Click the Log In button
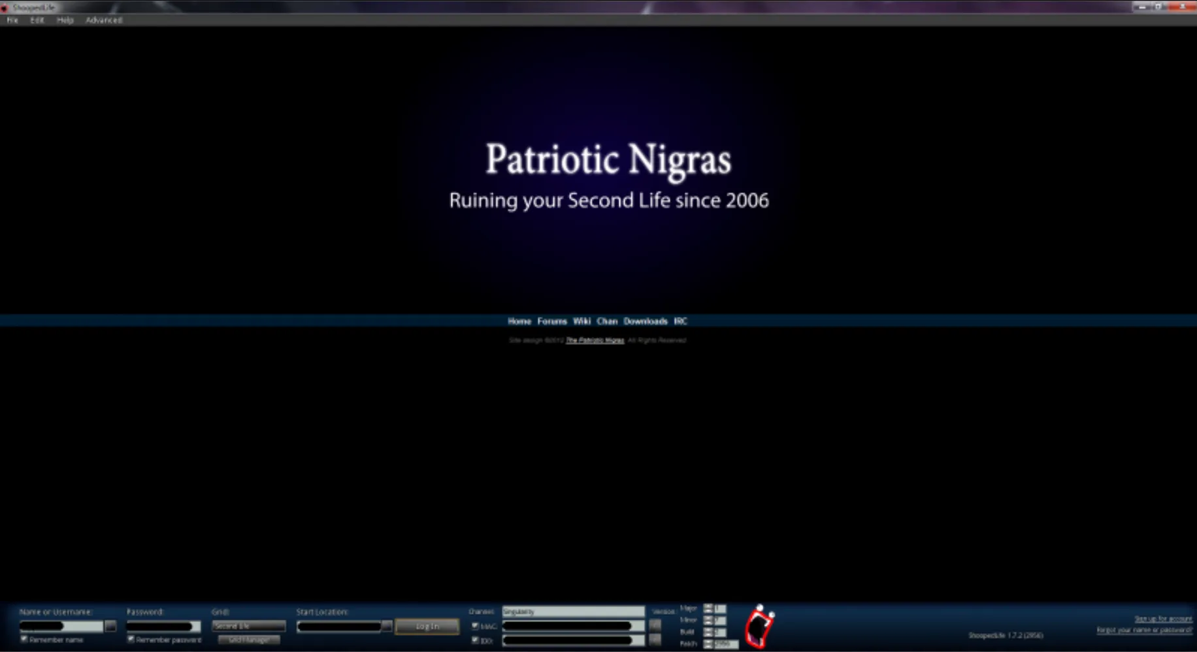Viewport: 1197px width, 652px height. click(427, 626)
